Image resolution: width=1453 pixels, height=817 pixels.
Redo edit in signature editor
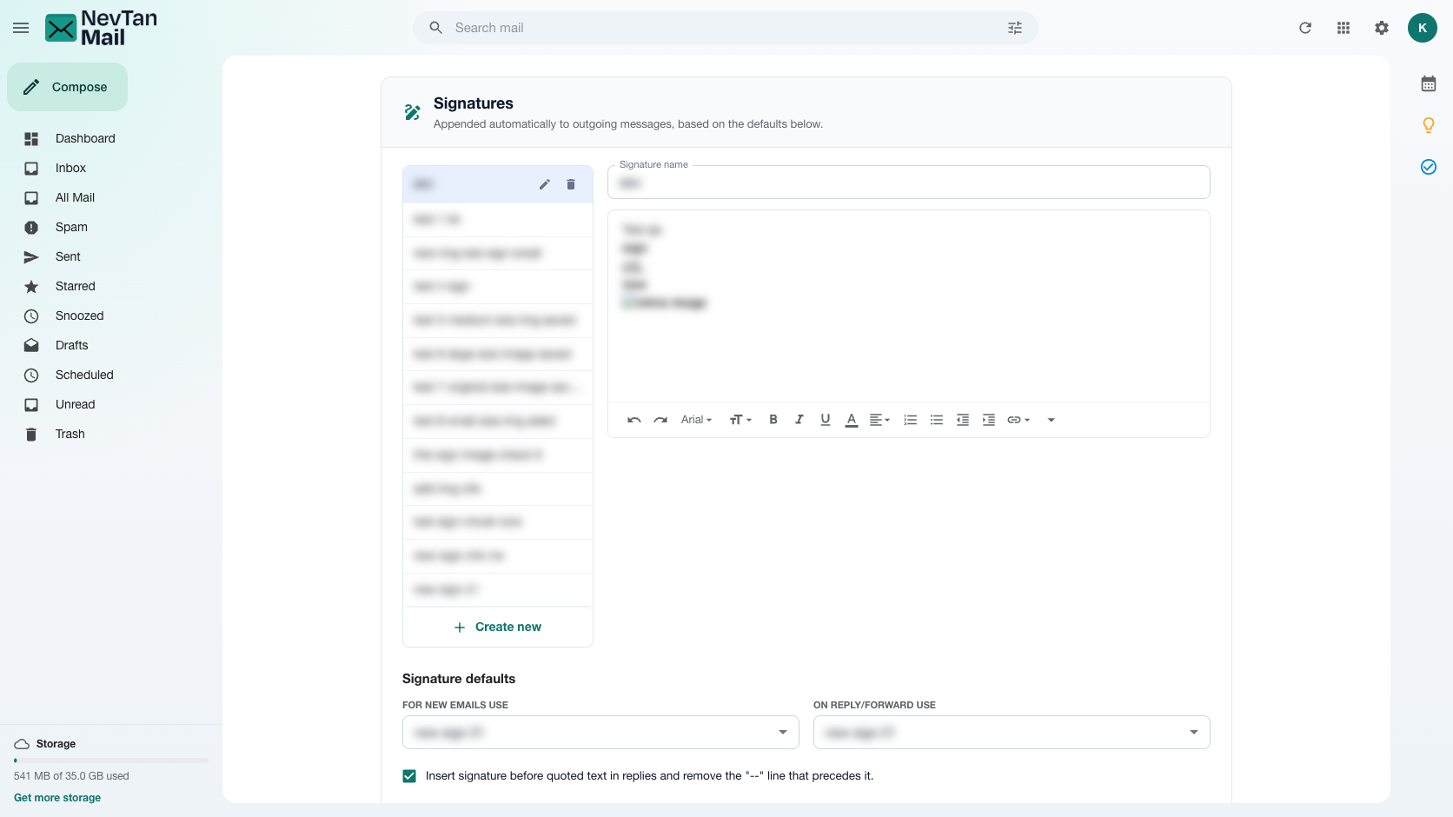(660, 420)
